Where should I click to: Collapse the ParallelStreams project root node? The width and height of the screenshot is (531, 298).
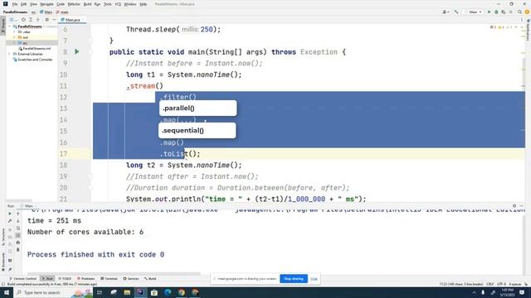[x=10, y=26]
